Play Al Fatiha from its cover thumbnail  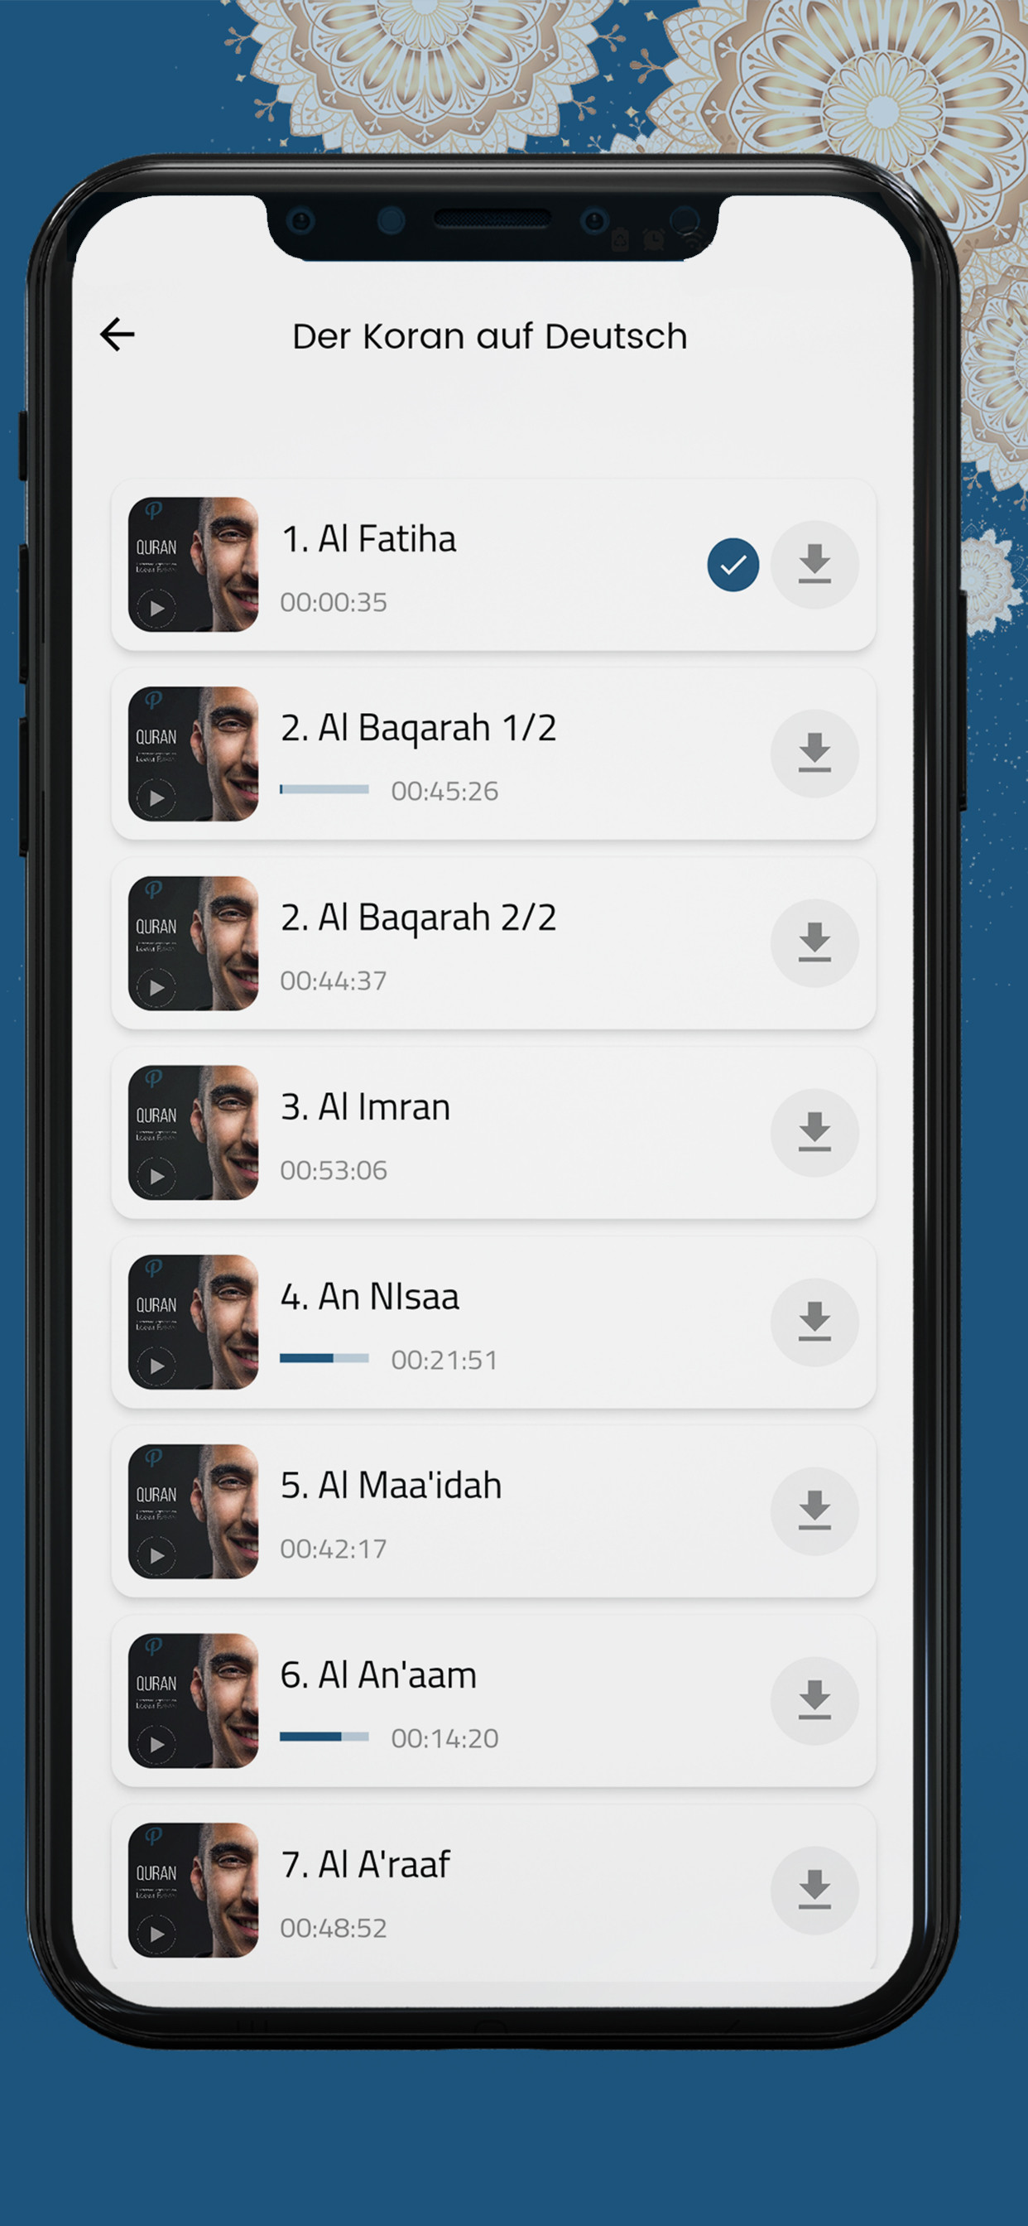(x=193, y=564)
